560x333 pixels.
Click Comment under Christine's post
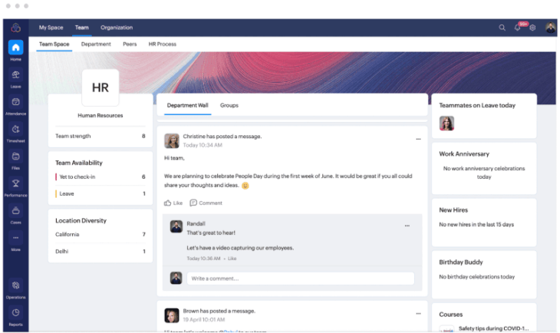tap(206, 203)
